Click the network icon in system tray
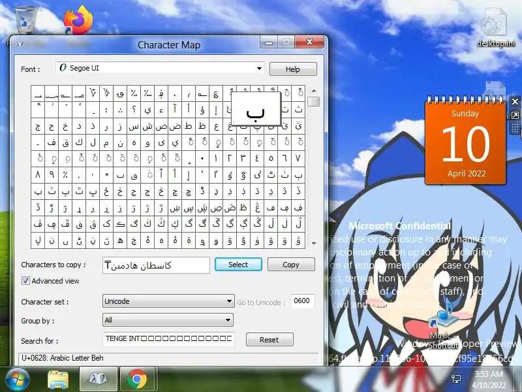 [x=456, y=378]
